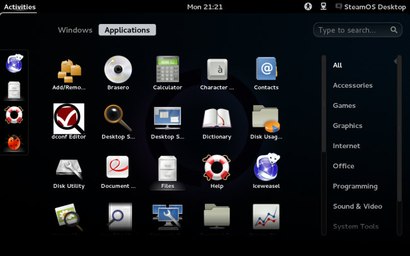Image resolution: width=410 pixels, height=256 pixels.
Task: Open the accessibility menu in top bar
Action: coord(308,6)
